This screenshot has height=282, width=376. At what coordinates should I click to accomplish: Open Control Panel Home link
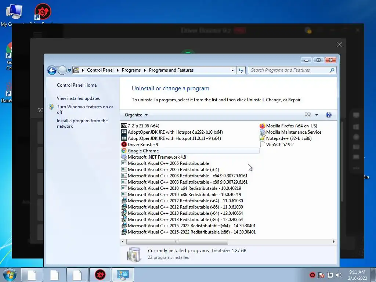pos(77,85)
